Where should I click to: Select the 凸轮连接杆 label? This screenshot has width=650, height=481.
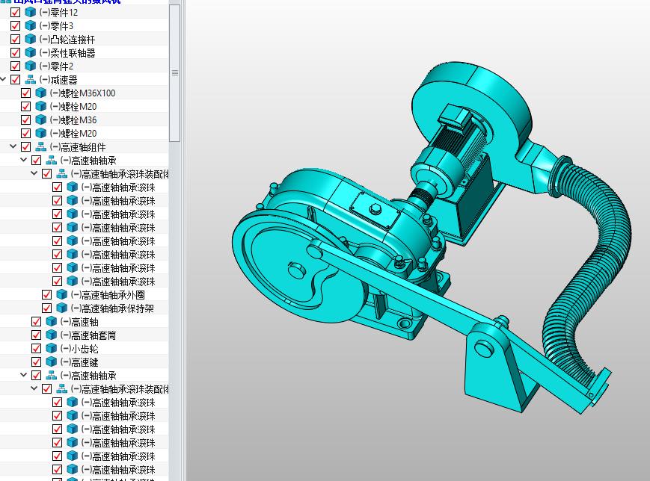pos(67,40)
